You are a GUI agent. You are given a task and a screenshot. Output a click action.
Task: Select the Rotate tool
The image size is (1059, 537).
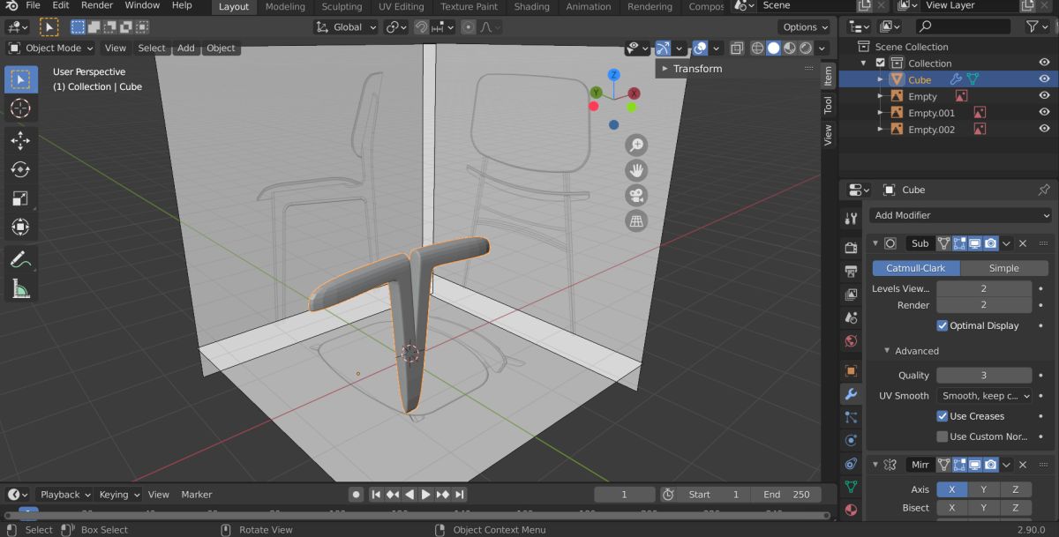(21, 169)
